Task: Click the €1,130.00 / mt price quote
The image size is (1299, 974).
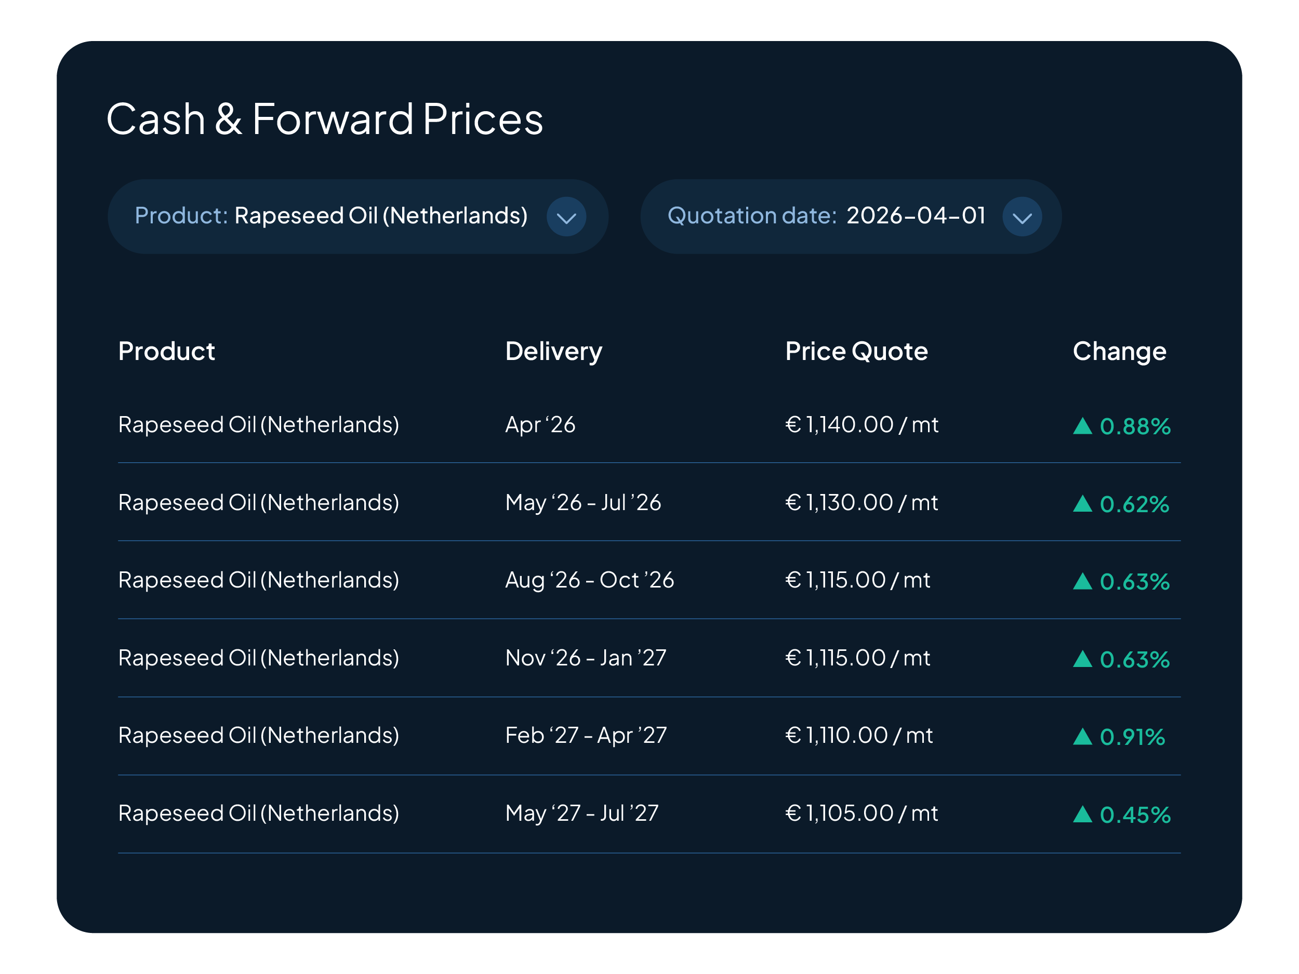Action: tap(861, 502)
